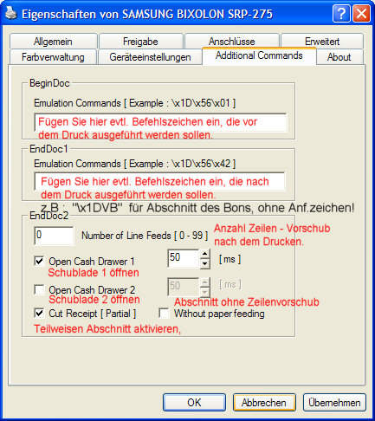Close the printer properties dialog
This screenshot has height=421, width=375.
tap(361, 13)
